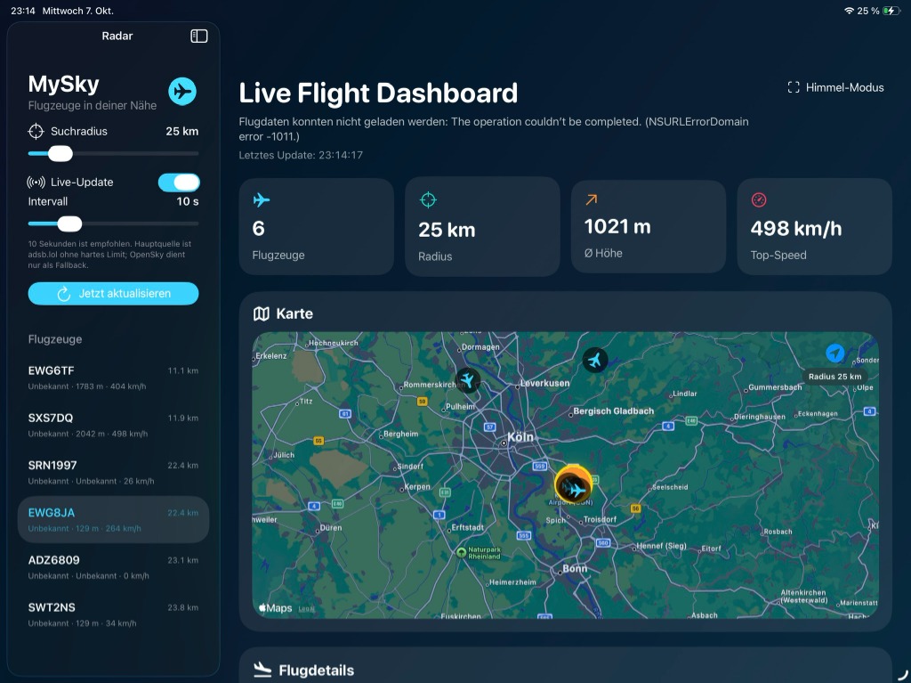Select the aircraft marker northeast of Leverkusen
Screen dimensions: 911x683
coord(595,361)
